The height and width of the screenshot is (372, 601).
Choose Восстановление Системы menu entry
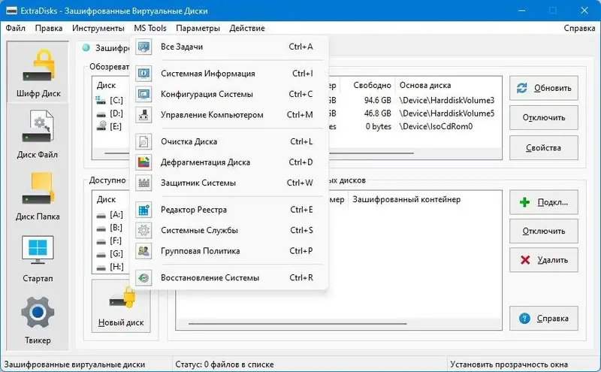[x=229, y=277]
